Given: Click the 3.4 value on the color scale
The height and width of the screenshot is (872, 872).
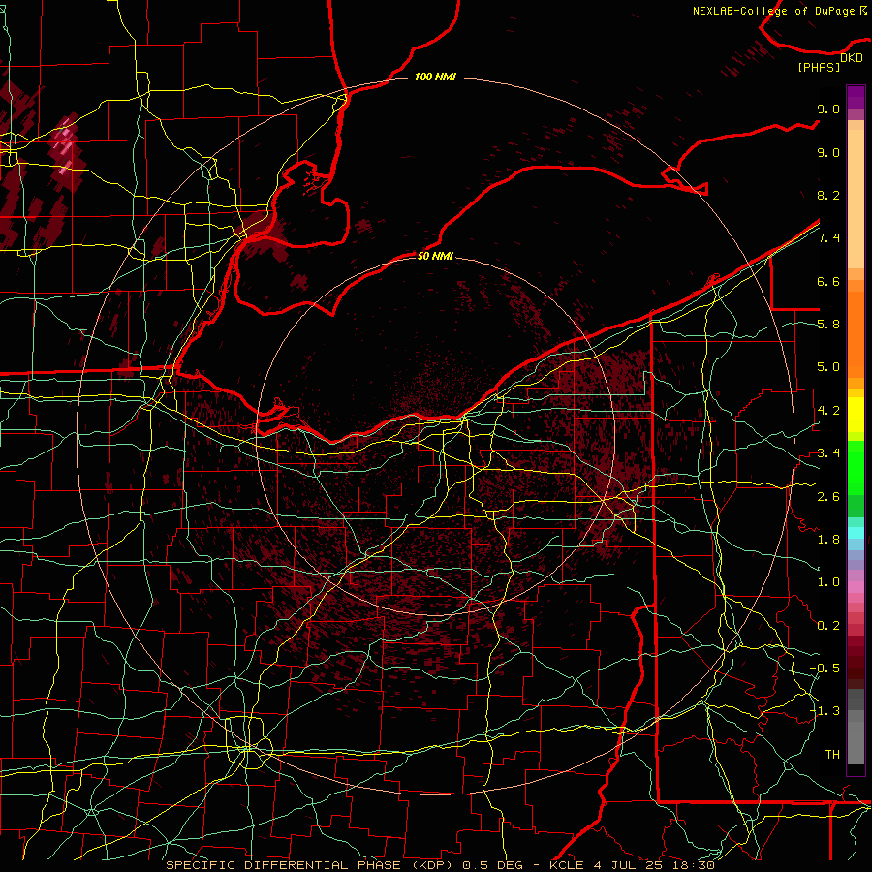Looking at the screenshot, I should (x=828, y=453).
